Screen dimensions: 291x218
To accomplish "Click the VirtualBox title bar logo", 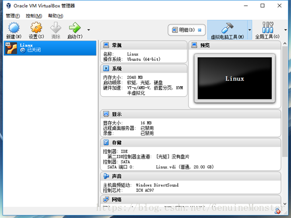I will coord(8,6).
